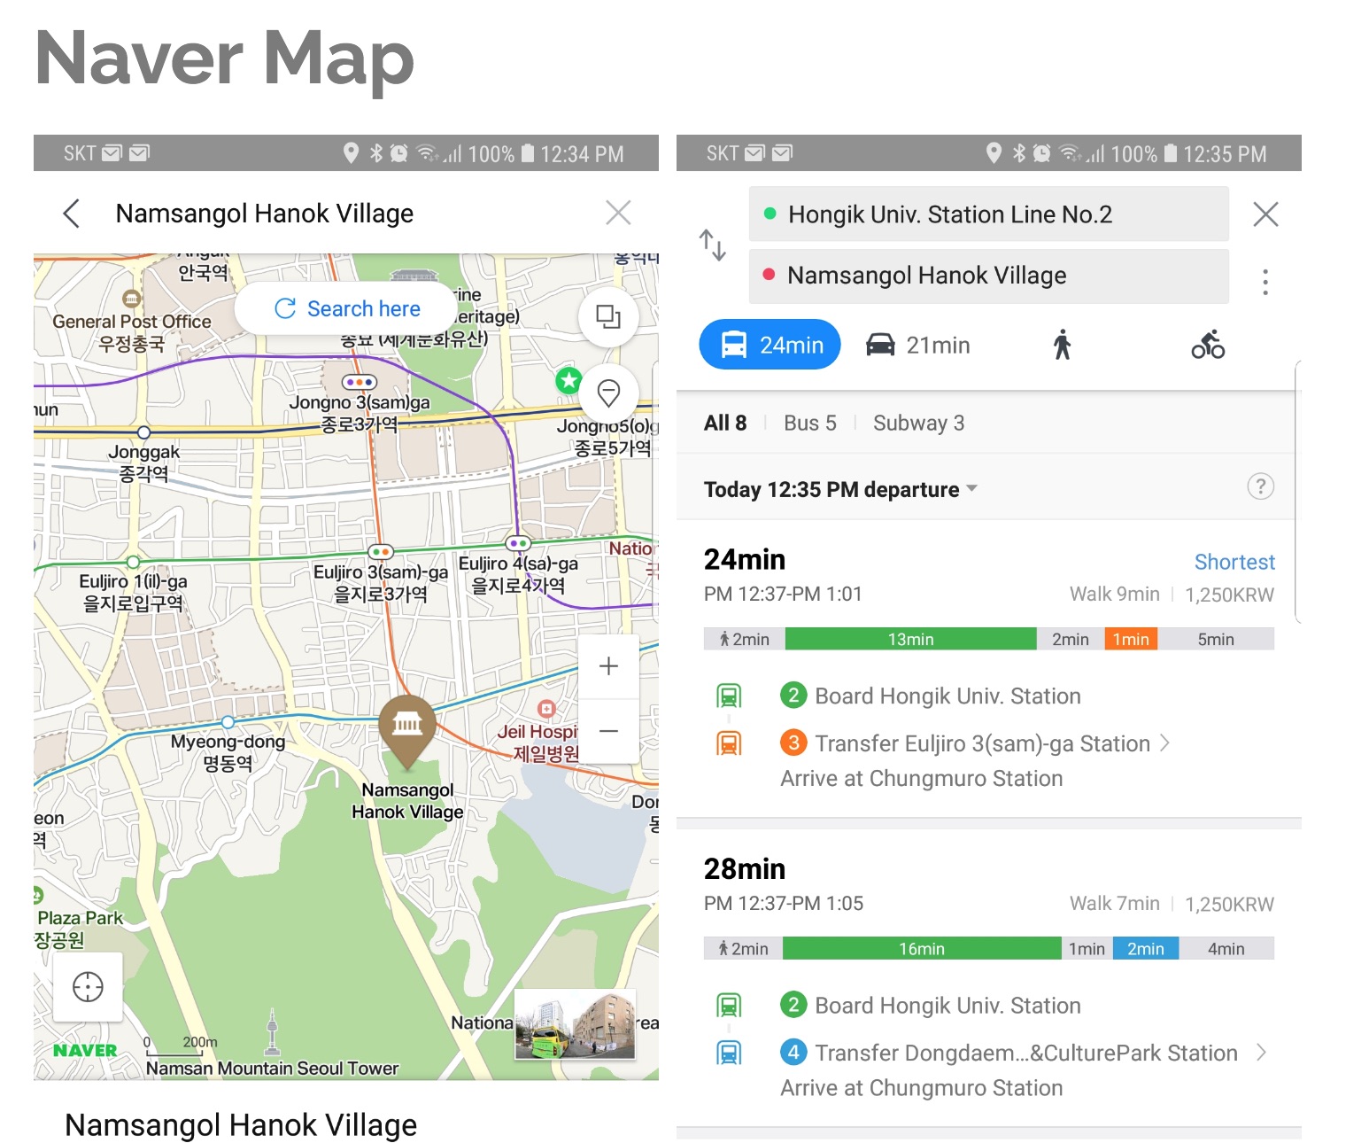Expand Transfer Euljiro 3(sam)-ga Station chevron
Image resolution: width=1369 pixels, height=1143 pixels.
click(1164, 743)
